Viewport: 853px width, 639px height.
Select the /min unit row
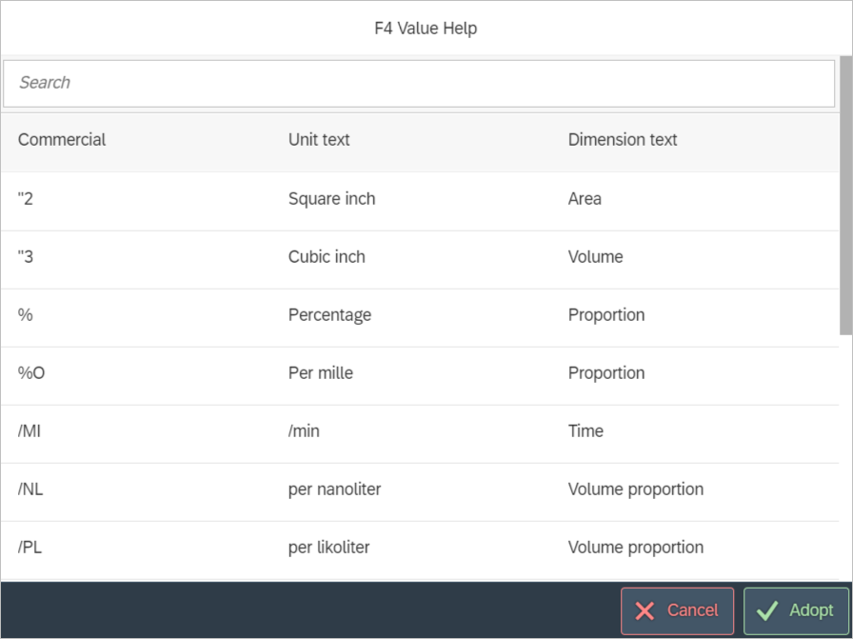[x=304, y=431]
